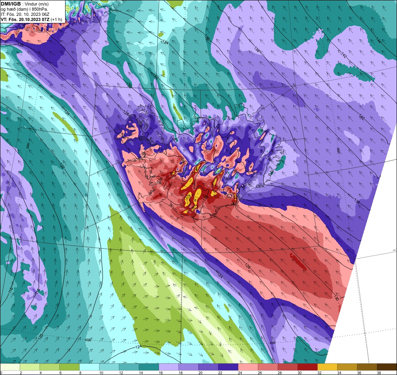397x375 pixels.
Task: Click the legend swatch between 14 and 16
Action: click(148, 367)
